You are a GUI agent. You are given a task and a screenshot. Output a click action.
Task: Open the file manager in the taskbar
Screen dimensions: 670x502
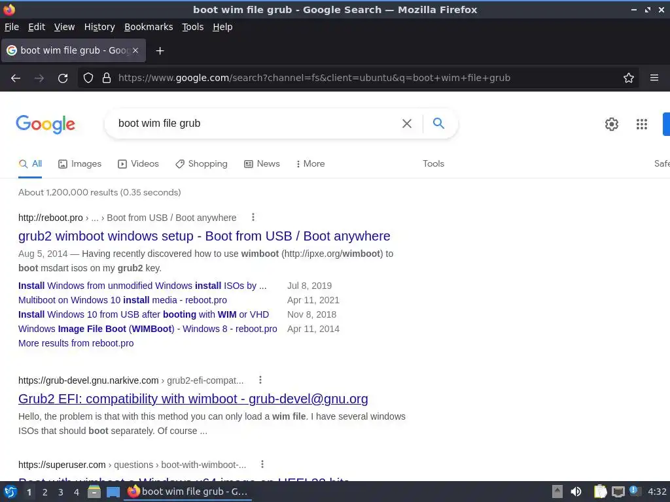pyautogui.click(x=94, y=492)
